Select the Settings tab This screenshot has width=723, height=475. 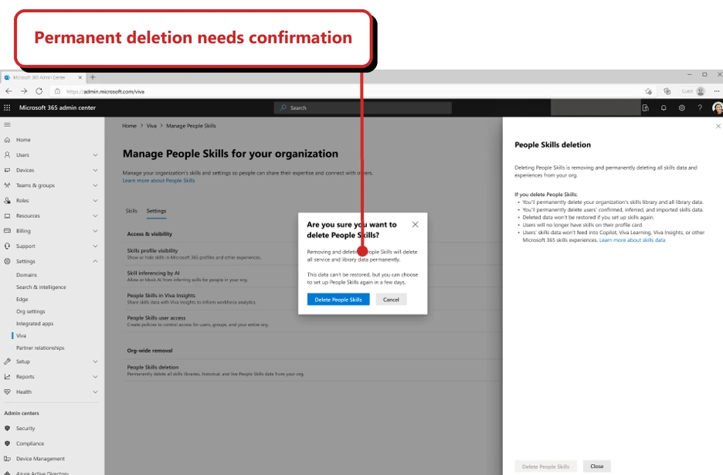pyautogui.click(x=156, y=211)
